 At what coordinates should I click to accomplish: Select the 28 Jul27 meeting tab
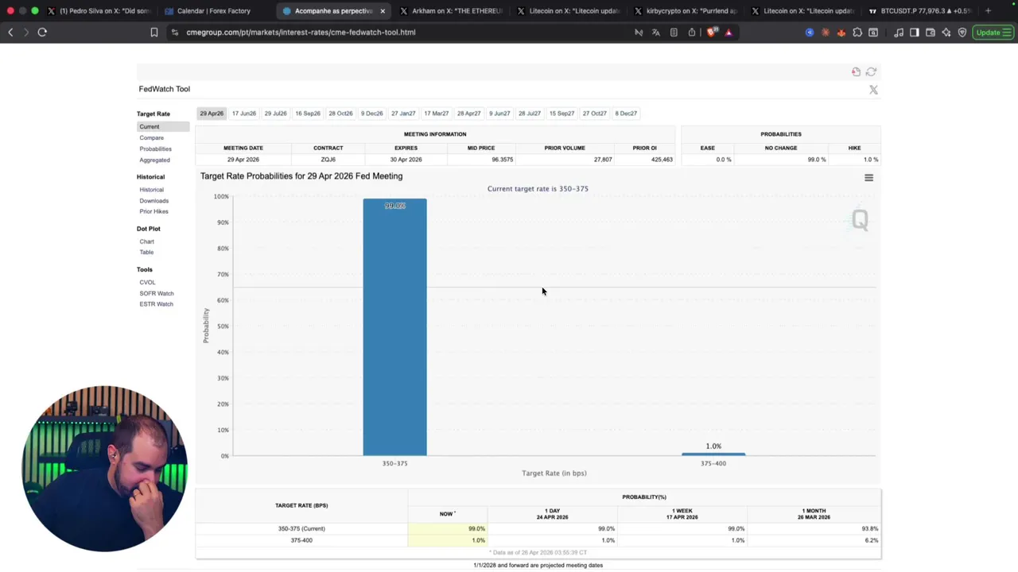(x=530, y=114)
